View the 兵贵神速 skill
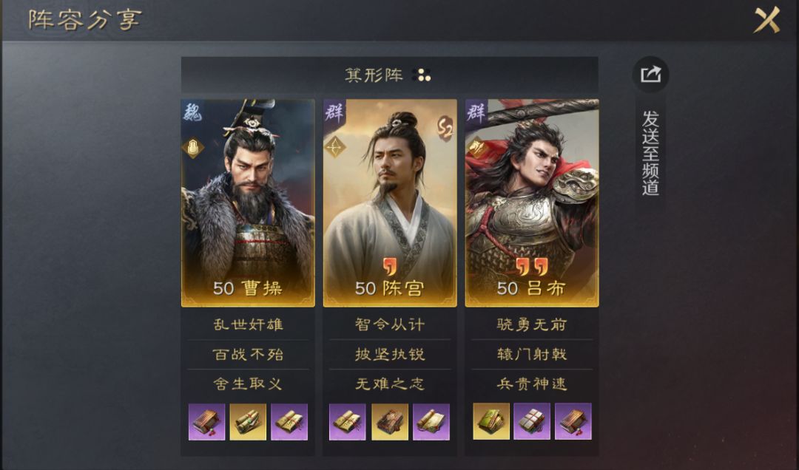This screenshot has width=799, height=470. click(x=532, y=384)
